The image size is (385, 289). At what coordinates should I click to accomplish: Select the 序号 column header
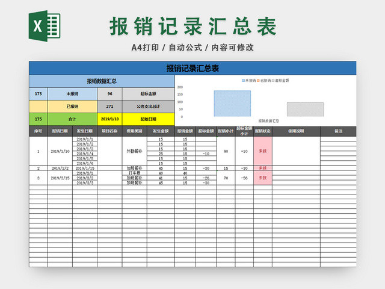[x=38, y=131]
